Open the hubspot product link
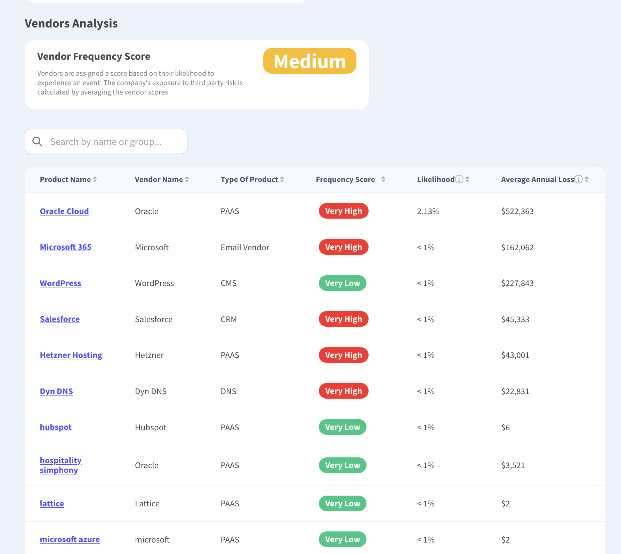The image size is (621, 554). (56, 427)
